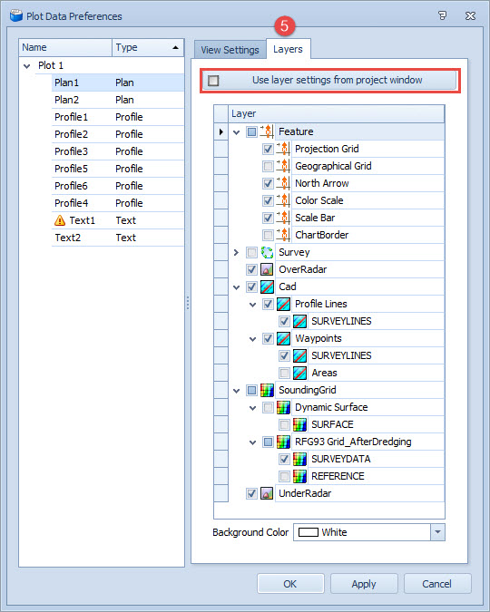
Task: Uncheck the Scale Bar layer checkbox
Action: click(x=268, y=218)
